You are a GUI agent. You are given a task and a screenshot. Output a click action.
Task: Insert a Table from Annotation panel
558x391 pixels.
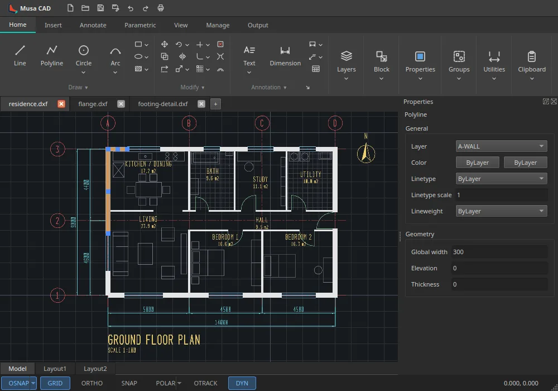pyautogui.click(x=316, y=69)
